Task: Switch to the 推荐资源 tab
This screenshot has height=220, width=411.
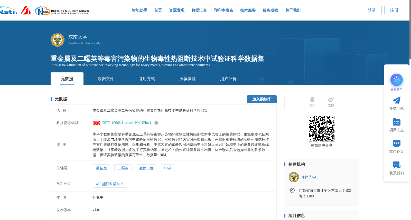Action: click(188, 79)
